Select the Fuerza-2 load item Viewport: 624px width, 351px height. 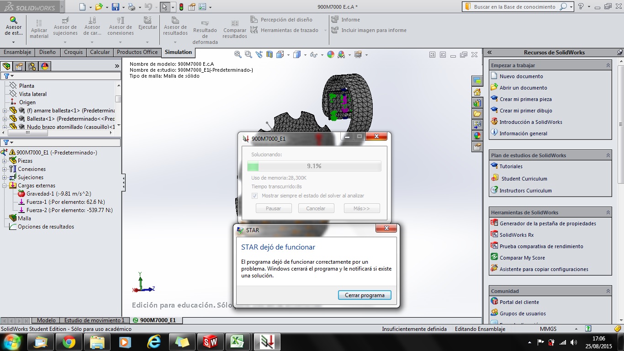65,210
